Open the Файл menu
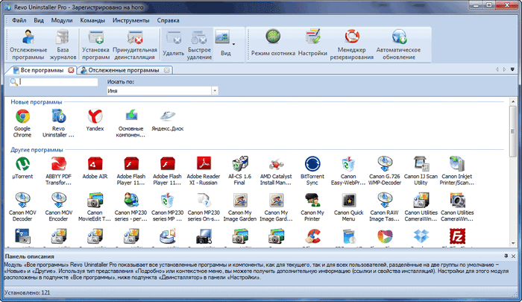 point(19,20)
